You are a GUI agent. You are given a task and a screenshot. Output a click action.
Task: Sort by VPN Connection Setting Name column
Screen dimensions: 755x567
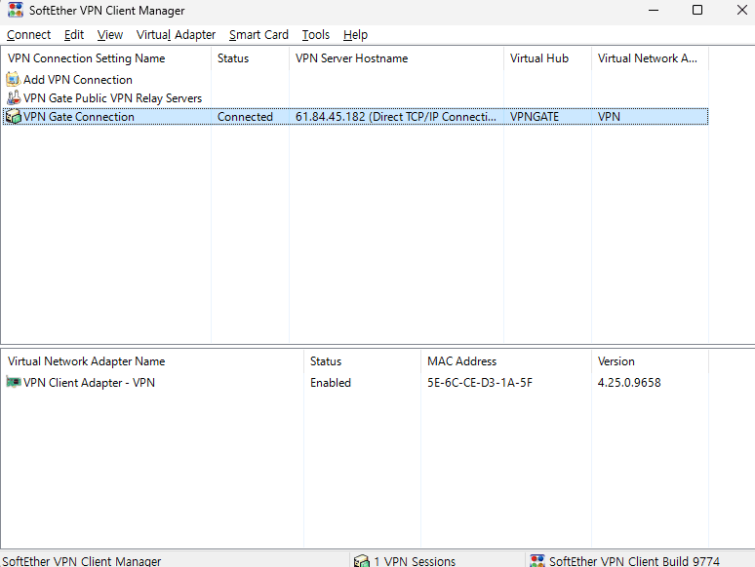coord(87,58)
